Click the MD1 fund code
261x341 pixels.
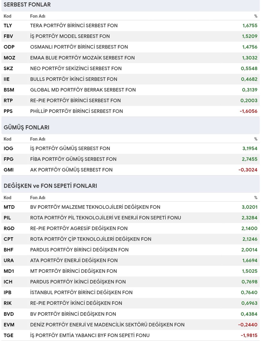9,271
